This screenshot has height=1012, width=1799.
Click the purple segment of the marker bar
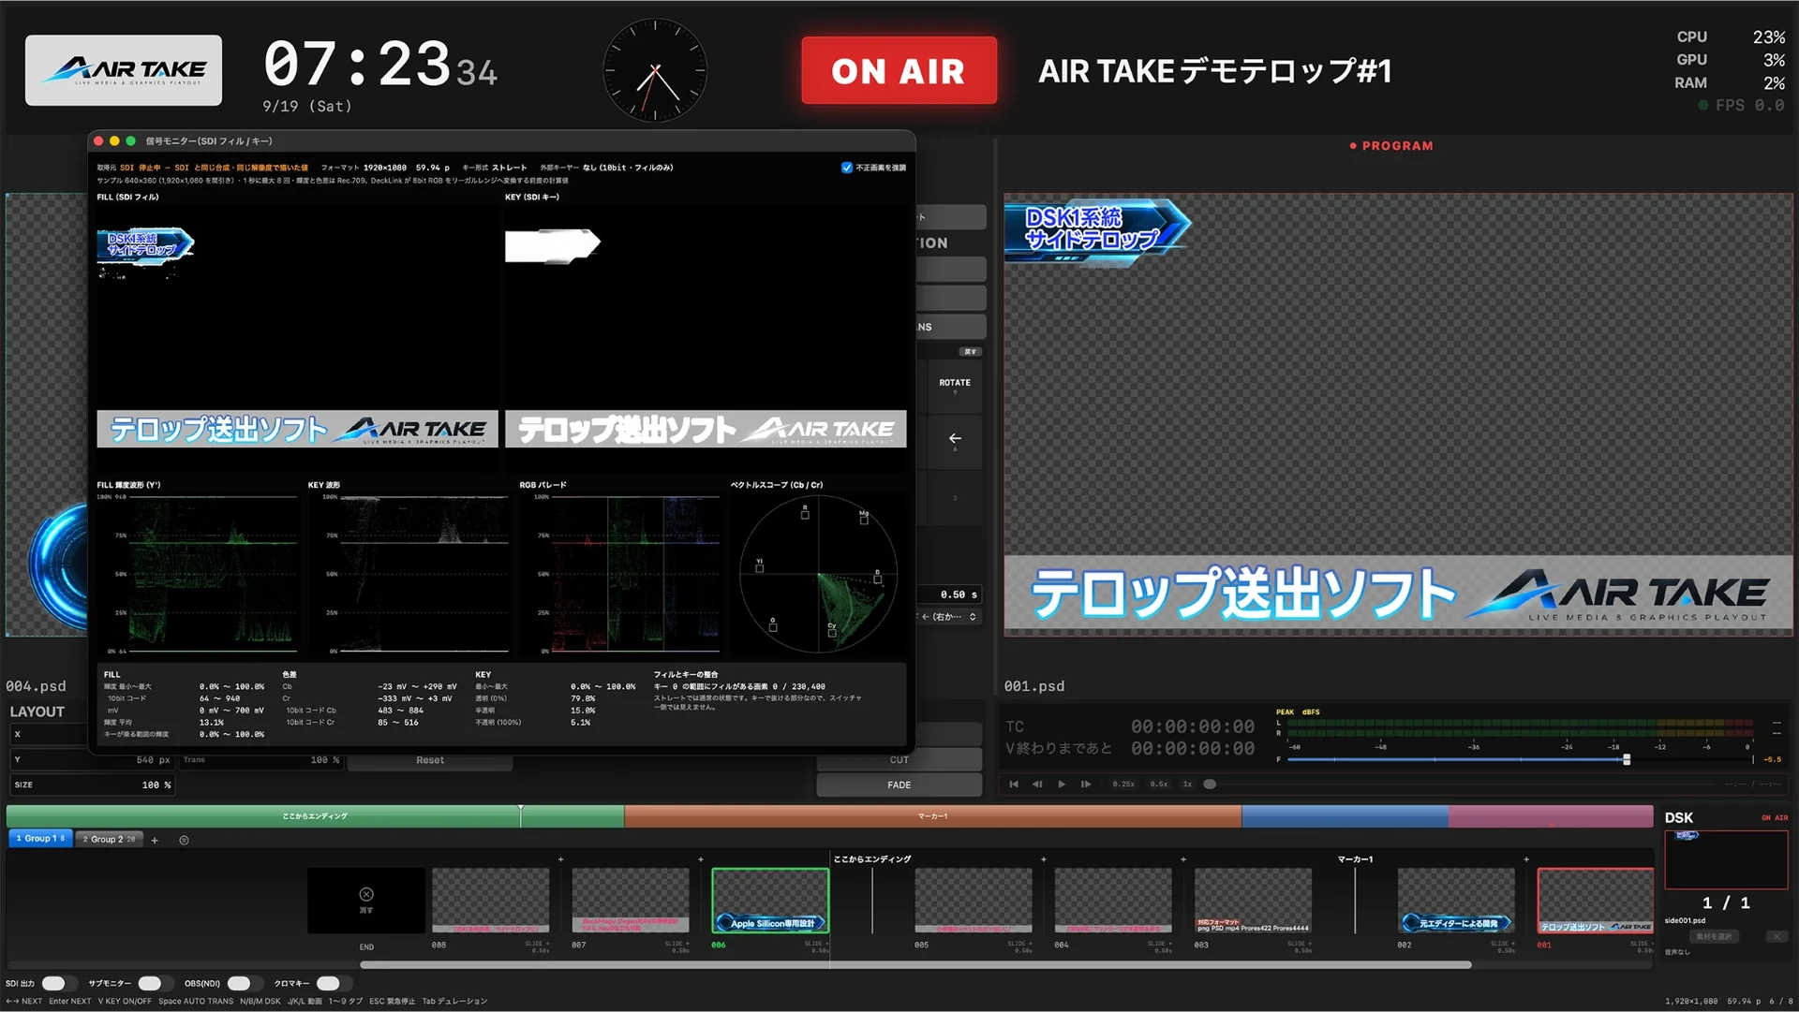(1551, 816)
